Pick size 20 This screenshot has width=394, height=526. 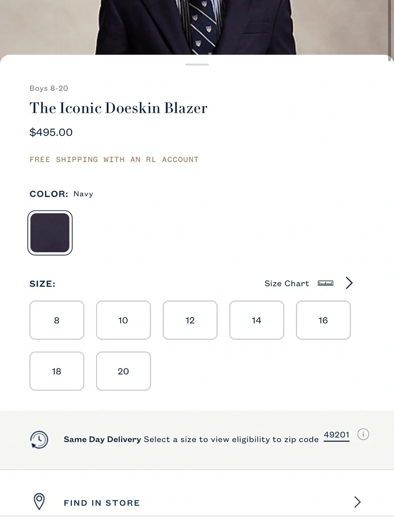[123, 371]
